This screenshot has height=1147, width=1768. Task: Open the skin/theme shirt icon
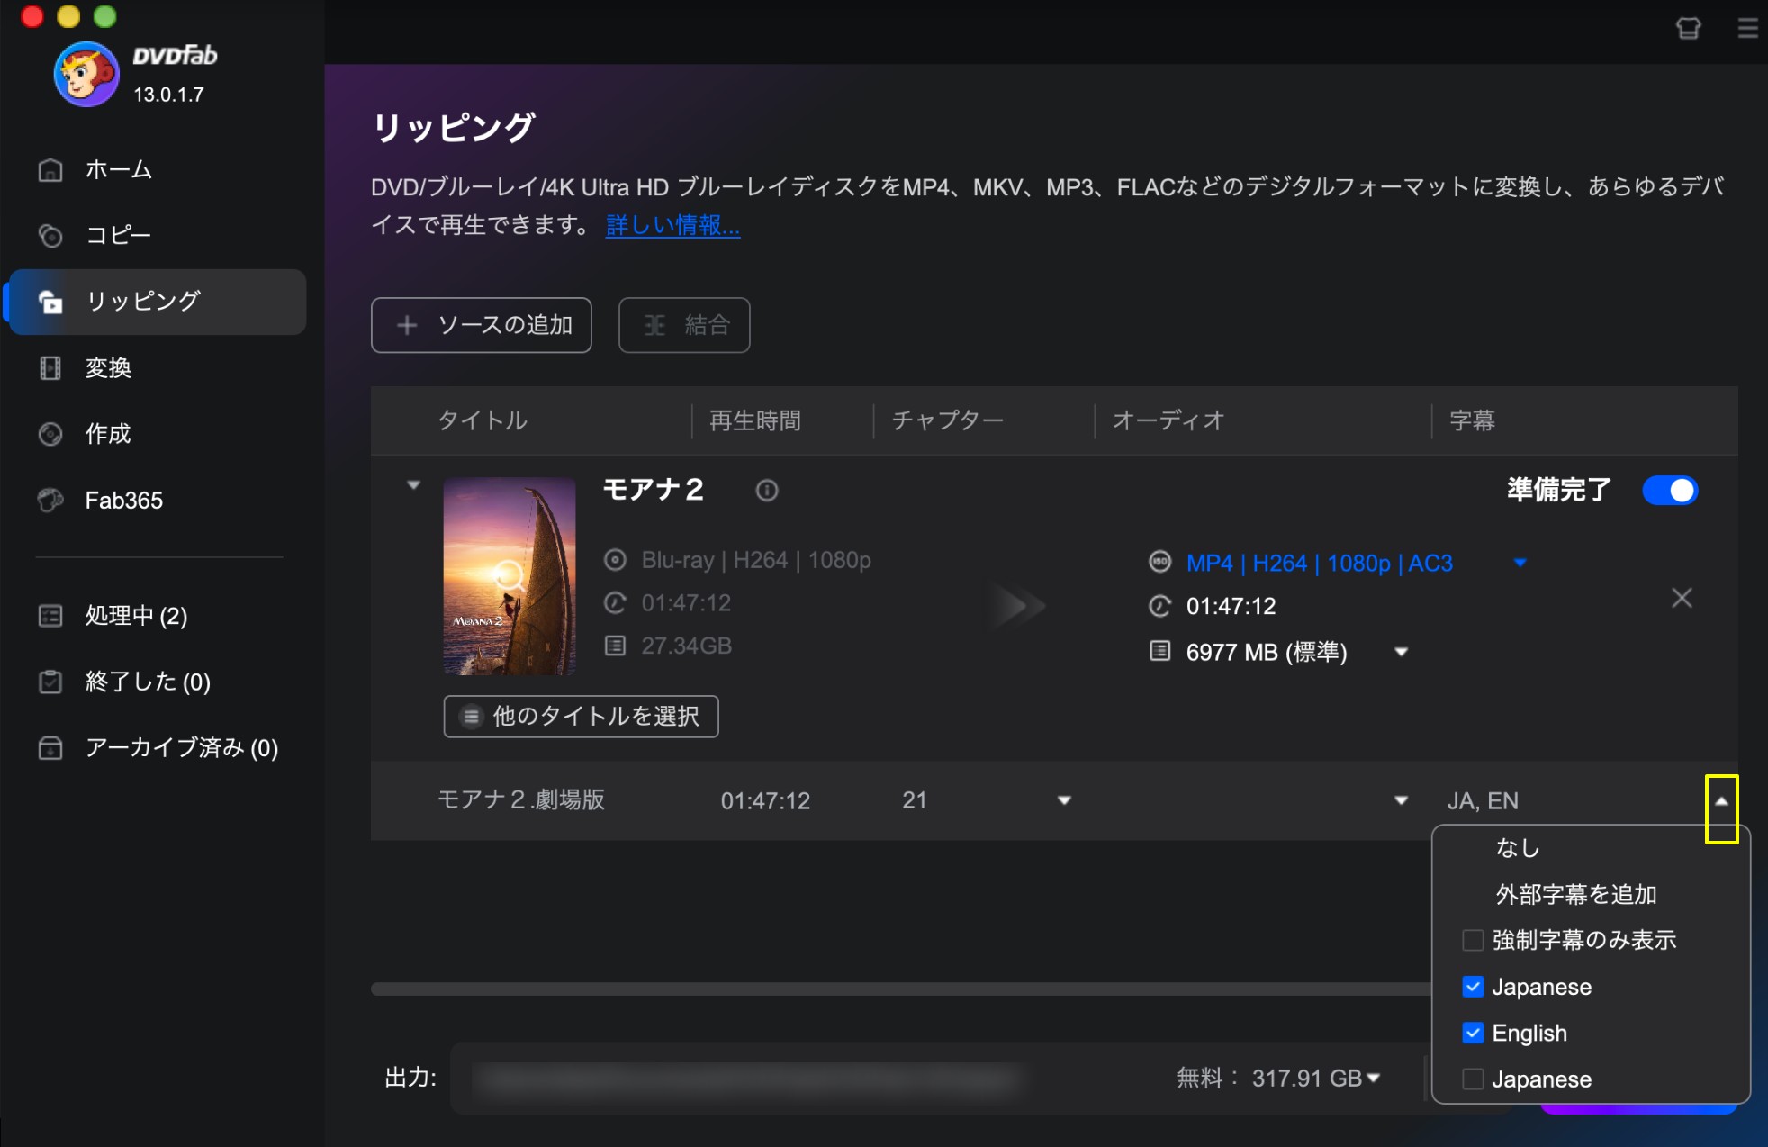pyautogui.click(x=1689, y=29)
